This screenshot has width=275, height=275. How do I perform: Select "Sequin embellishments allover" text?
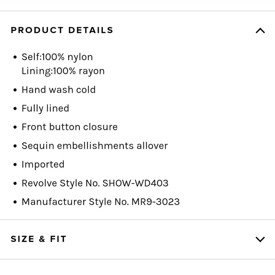[x=95, y=146]
